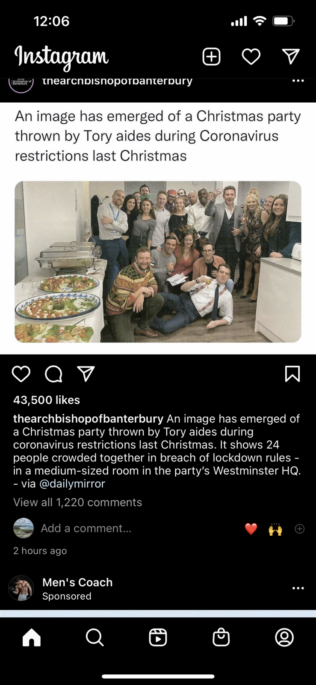This screenshot has height=685, width=316.
Task: Open the Shop tab
Action: pos(221,637)
